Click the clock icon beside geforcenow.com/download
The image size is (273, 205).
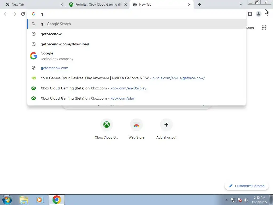click(34, 44)
